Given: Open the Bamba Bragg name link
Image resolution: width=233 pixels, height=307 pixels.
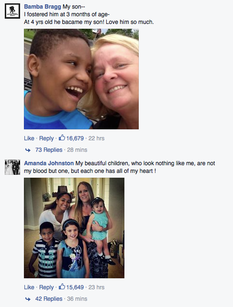Looking at the screenshot, I should pos(43,7).
